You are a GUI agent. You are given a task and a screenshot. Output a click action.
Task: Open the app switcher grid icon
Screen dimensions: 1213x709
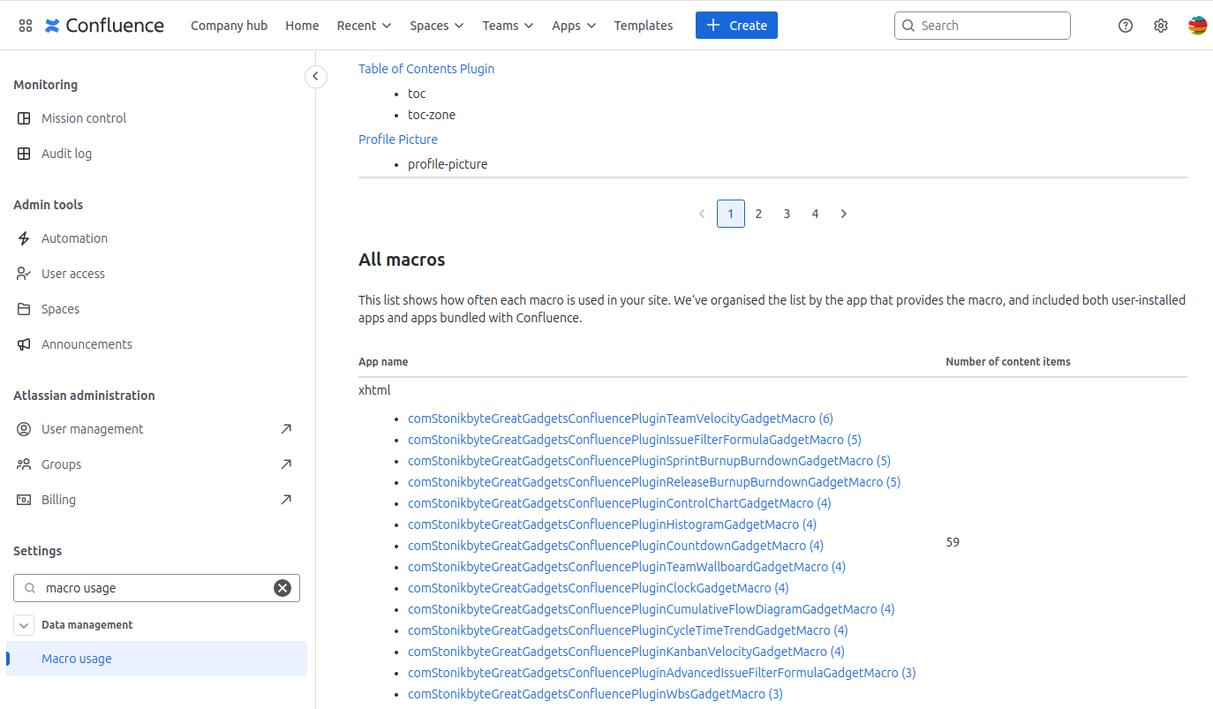[x=26, y=26]
